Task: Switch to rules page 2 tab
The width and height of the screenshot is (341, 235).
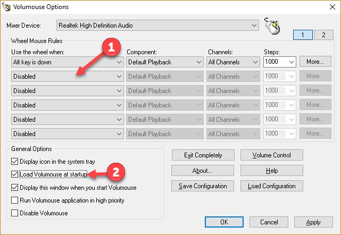Action: [323, 35]
